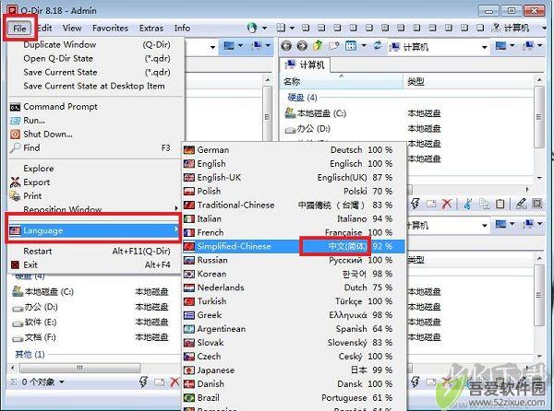The height and width of the screenshot is (411, 554).
Task: Click Find in the File menu
Action: click(96, 147)
